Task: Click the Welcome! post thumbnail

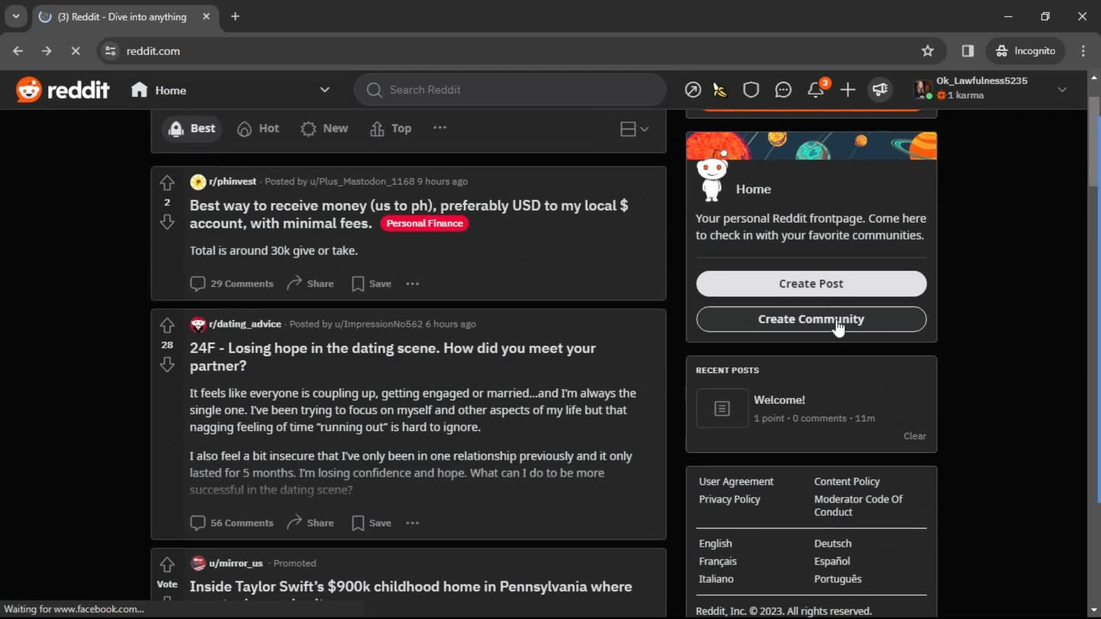Action: pyautogui.click(x=722, y=408)
